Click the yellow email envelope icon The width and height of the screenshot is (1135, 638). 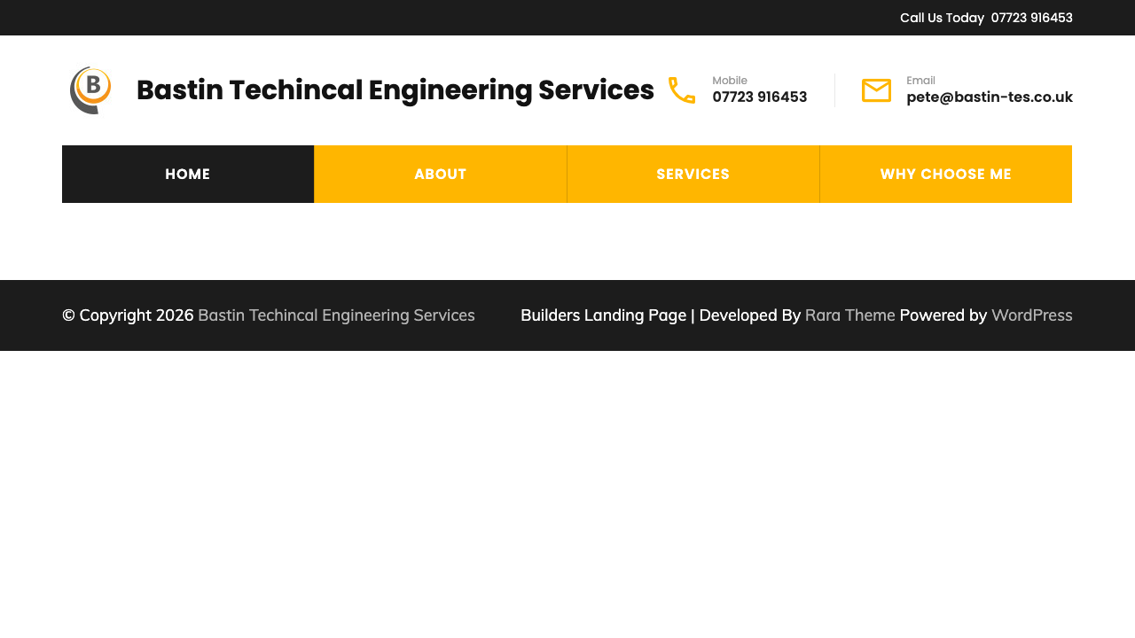click(x=876, y=89)
